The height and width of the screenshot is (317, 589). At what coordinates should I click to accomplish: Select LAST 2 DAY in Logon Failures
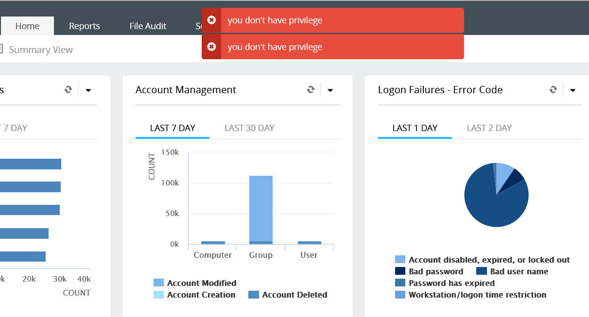[489, 128]
